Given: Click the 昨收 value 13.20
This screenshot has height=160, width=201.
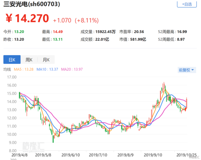Looking at the screenshot, I should [19, 39].
